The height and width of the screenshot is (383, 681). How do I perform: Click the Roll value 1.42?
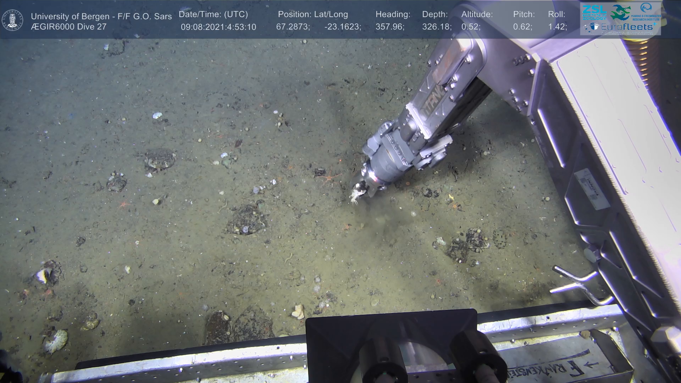[x=557, y=27]
